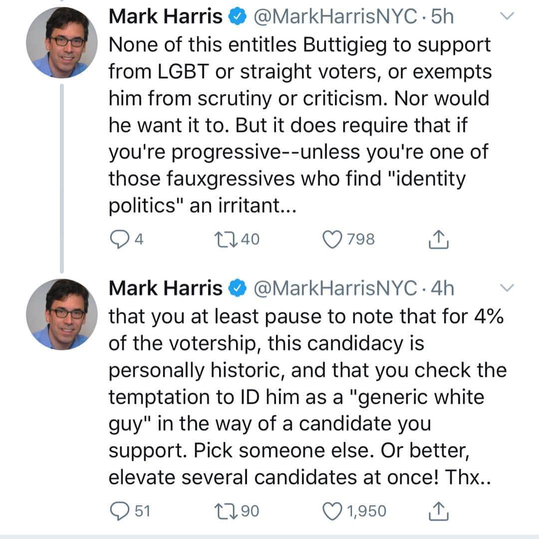Open the dropdown chevron on the 5h tweet
Screen dimensions: 539x539
tap(507, 16)
